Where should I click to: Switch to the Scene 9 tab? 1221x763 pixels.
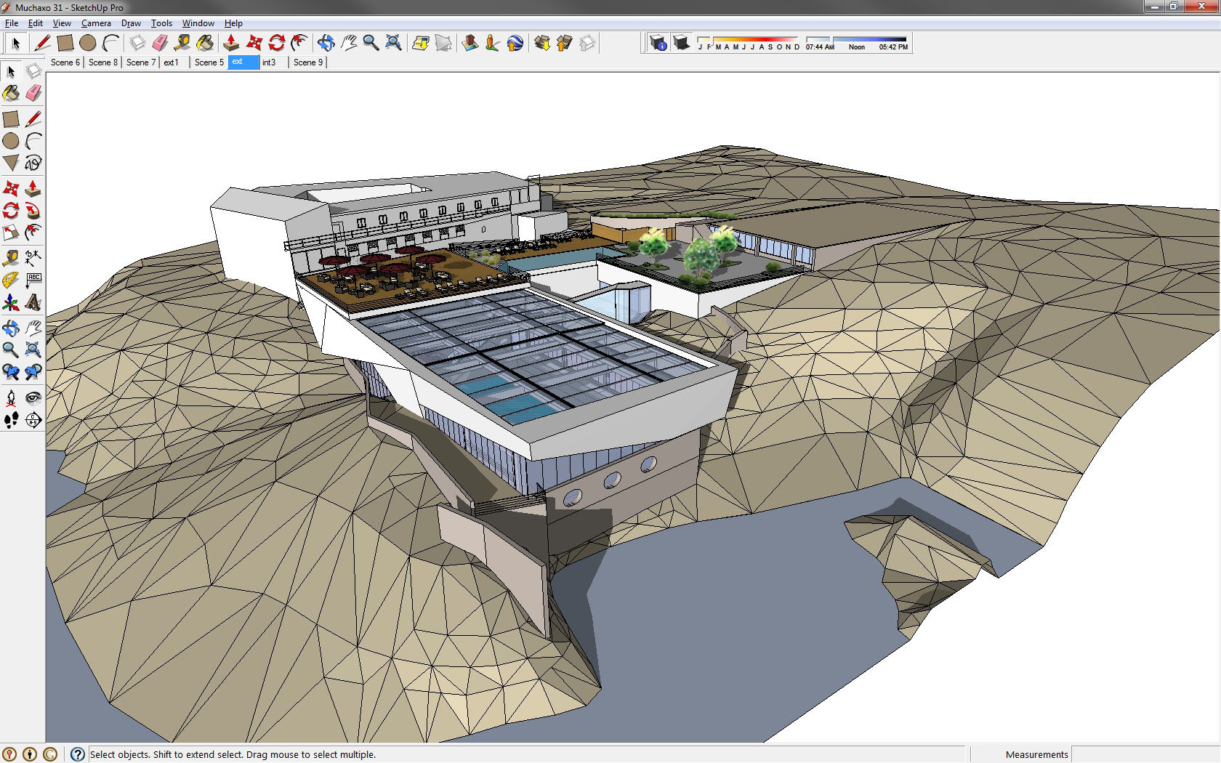[308, 62]
